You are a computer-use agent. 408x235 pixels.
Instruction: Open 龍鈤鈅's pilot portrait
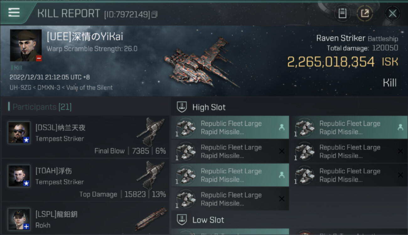[x=19, y=219]
